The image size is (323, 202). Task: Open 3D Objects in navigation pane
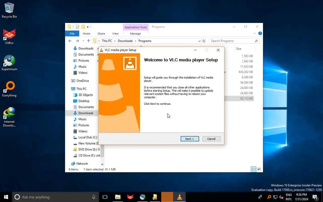[x=86, y=95]
